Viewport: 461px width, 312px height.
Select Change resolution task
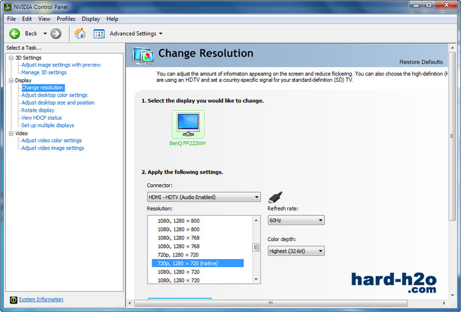click(x=42, y=87)
